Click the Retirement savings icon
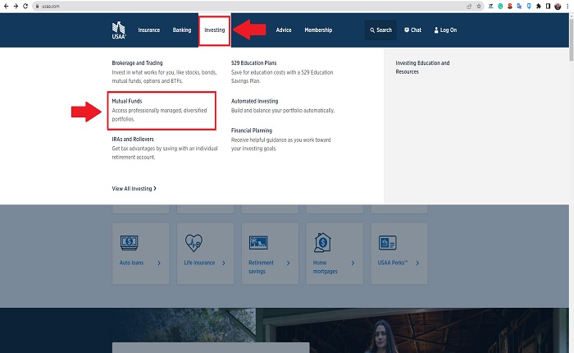Screen dimensions: 574x353 coord(258,243)
